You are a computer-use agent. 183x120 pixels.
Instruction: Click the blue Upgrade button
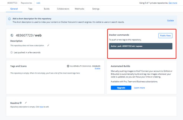[121, 88]
